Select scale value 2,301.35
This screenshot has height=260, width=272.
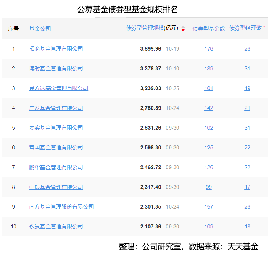151,207
